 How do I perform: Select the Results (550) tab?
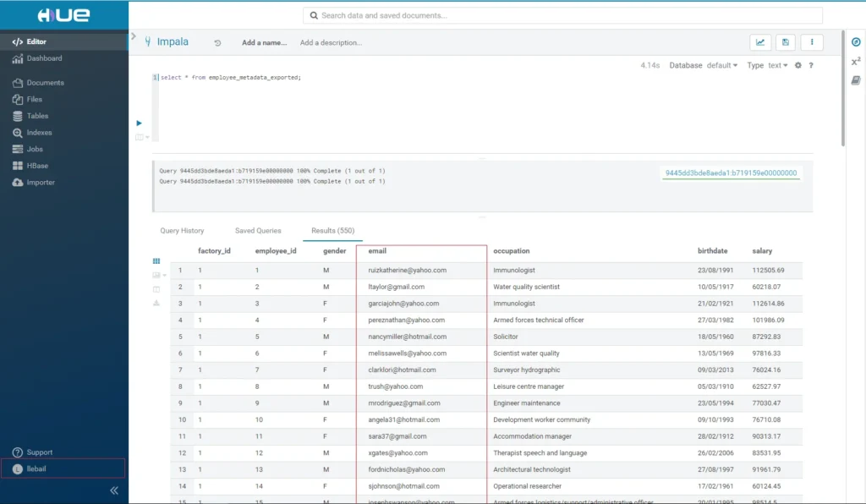click(333, 231)
